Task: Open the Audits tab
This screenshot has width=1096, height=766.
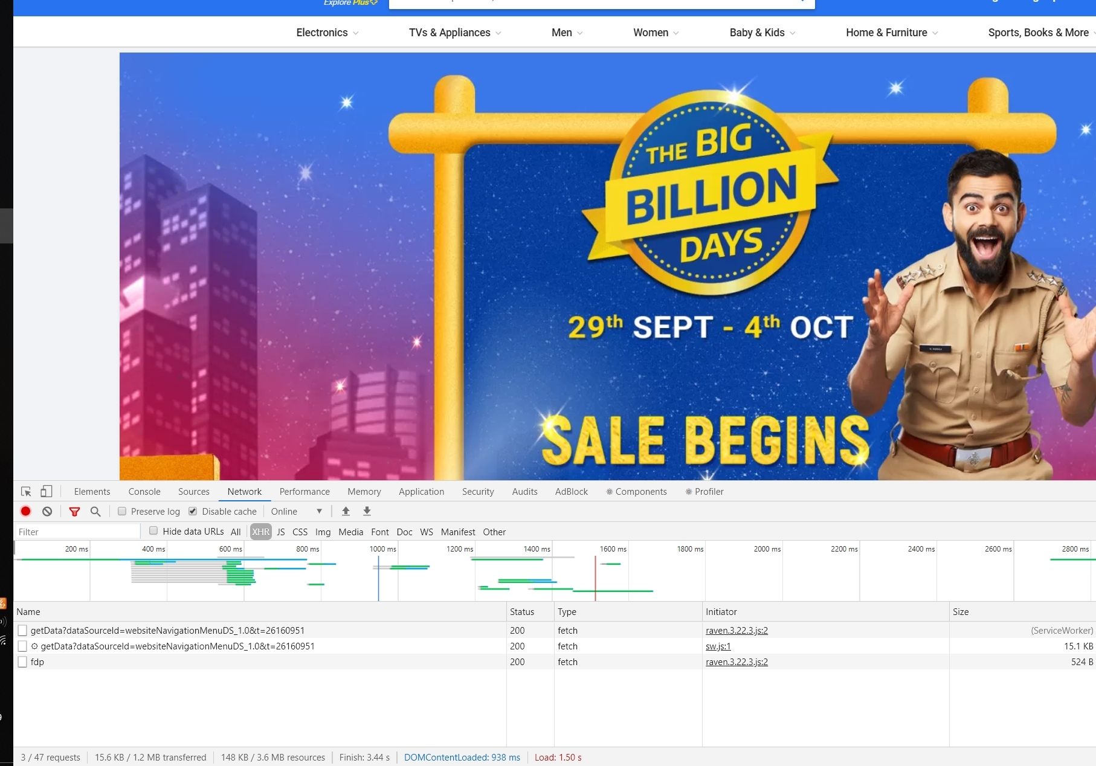Action: (x=525, y=492)
